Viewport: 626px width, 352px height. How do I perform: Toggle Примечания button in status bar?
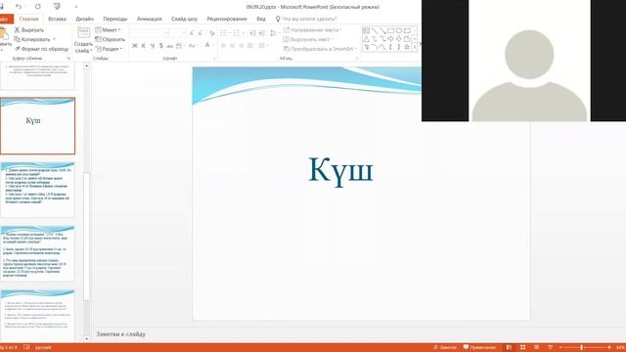479,347
